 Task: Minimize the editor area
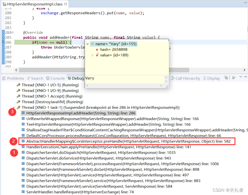coord(246,2)
